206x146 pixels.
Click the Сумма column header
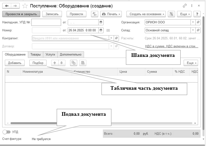click(159, 72)
